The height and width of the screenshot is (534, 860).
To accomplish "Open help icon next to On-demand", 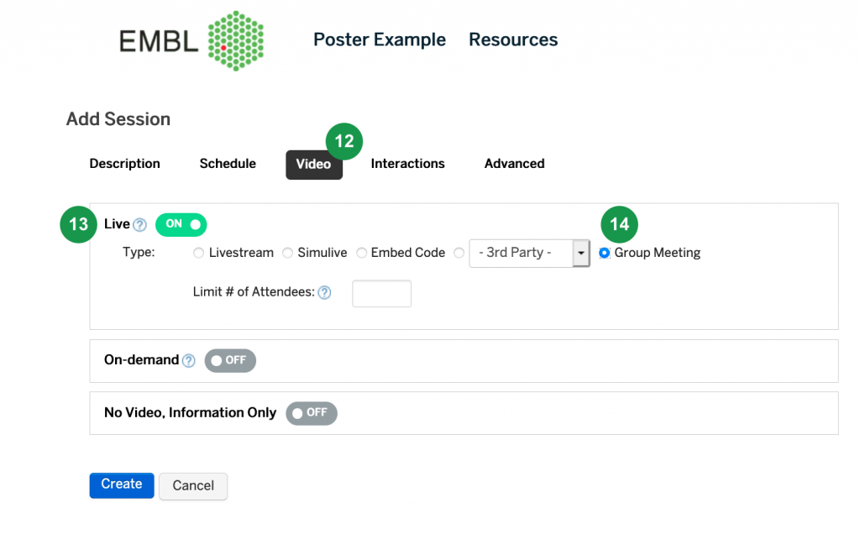I will coord(189,361).
